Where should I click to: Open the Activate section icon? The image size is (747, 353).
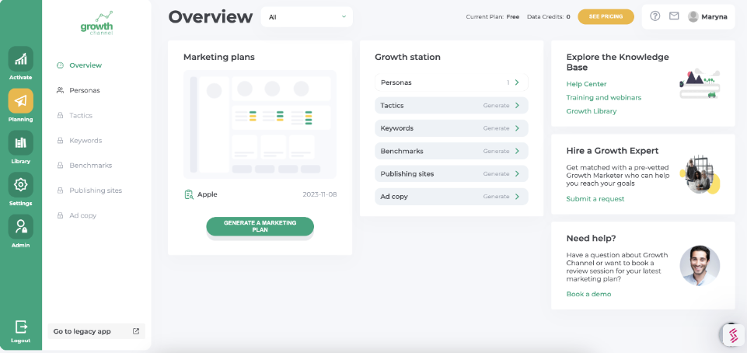pos(20,58)
